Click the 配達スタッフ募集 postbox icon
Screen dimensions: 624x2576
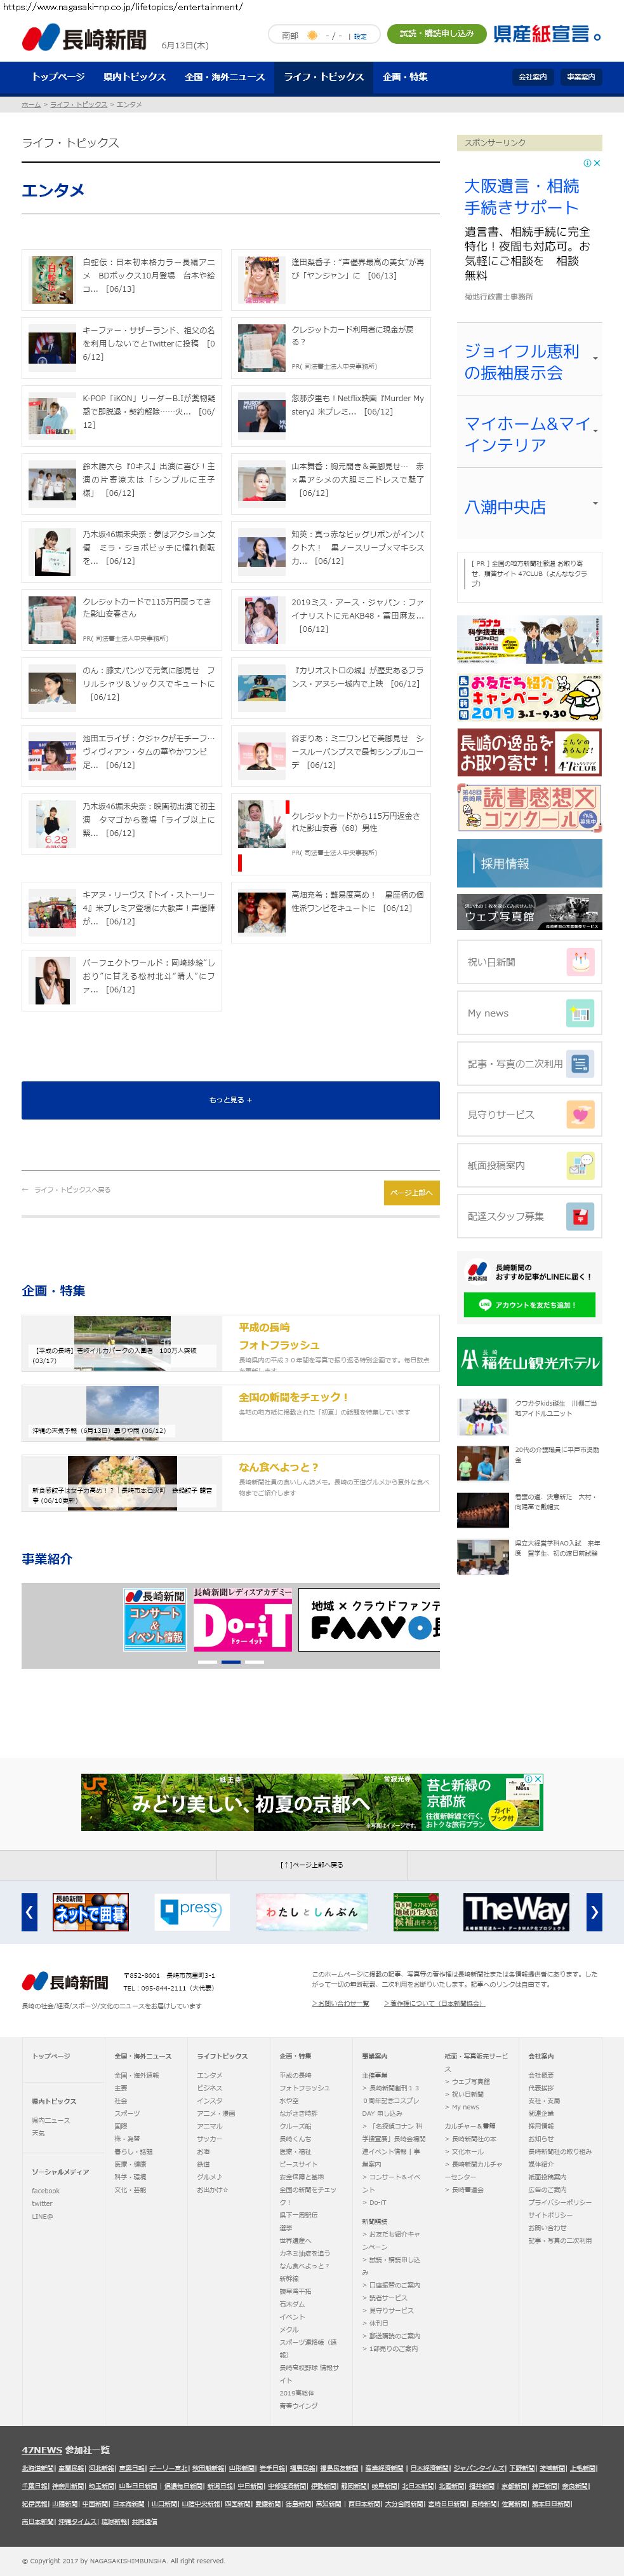coord(579,1216)
